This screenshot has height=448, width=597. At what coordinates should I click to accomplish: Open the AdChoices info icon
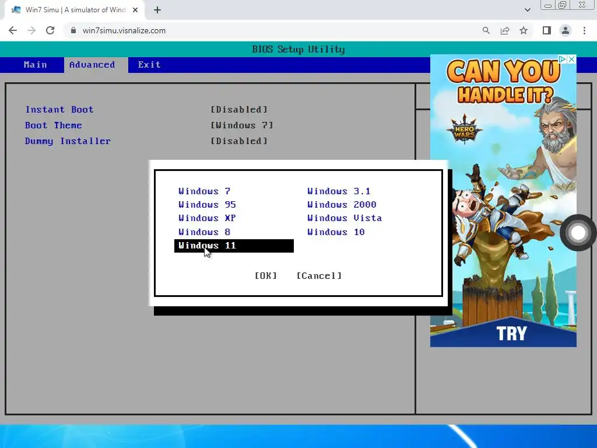pyautogui.click(x=563, y=59)
